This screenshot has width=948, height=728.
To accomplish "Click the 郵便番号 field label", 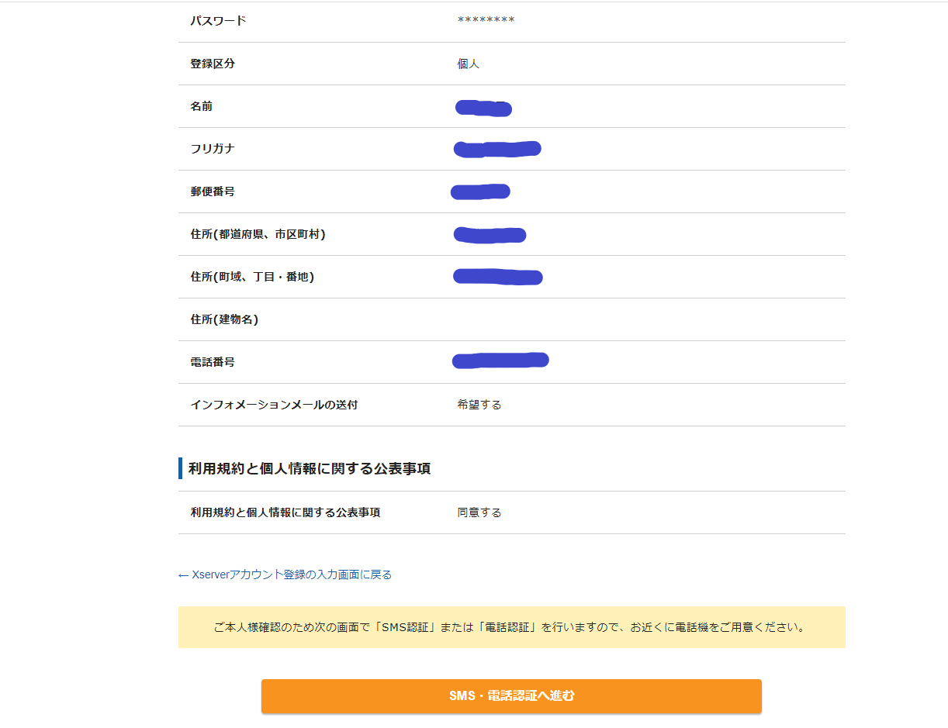I will tap(213, 191).
